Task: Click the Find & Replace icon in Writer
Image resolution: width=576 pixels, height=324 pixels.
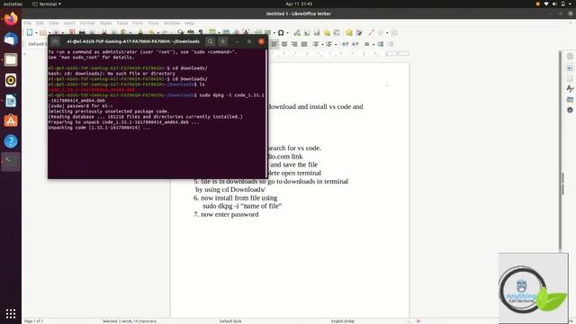Action: [x=180, y=32]
